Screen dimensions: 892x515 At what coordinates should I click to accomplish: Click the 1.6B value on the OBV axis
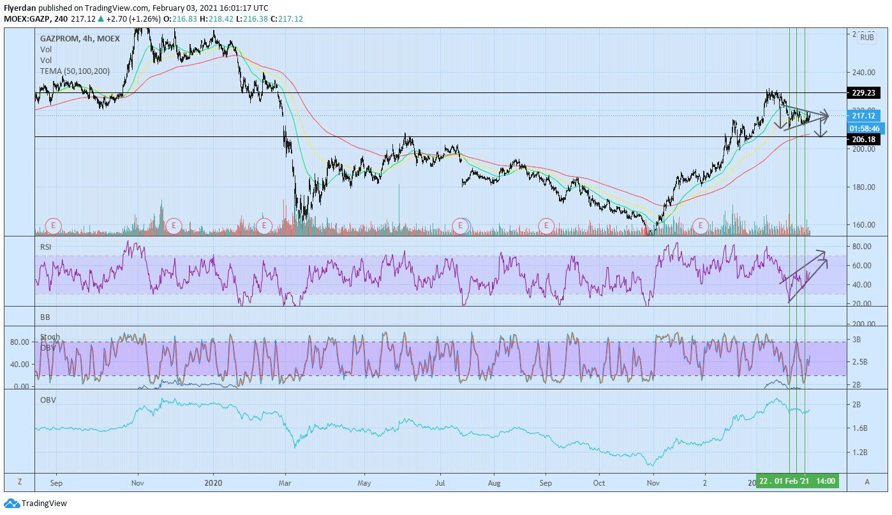859,428
